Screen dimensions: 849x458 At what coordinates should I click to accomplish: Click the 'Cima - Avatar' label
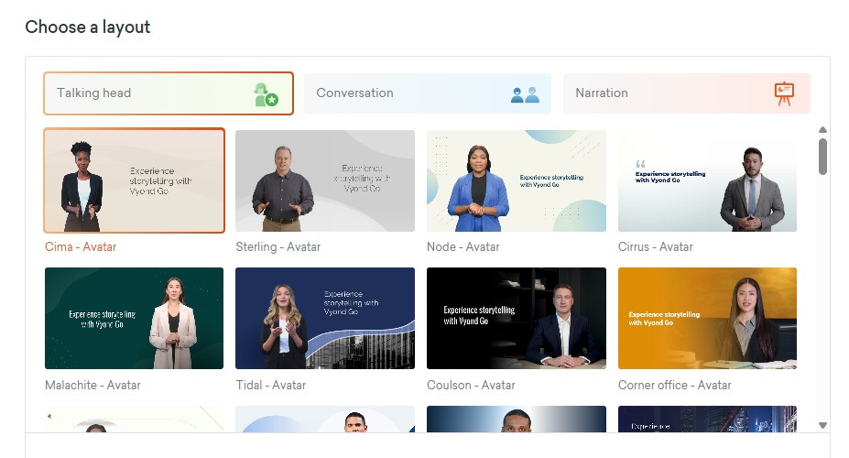pyautogui.click(x=81, y=247)
